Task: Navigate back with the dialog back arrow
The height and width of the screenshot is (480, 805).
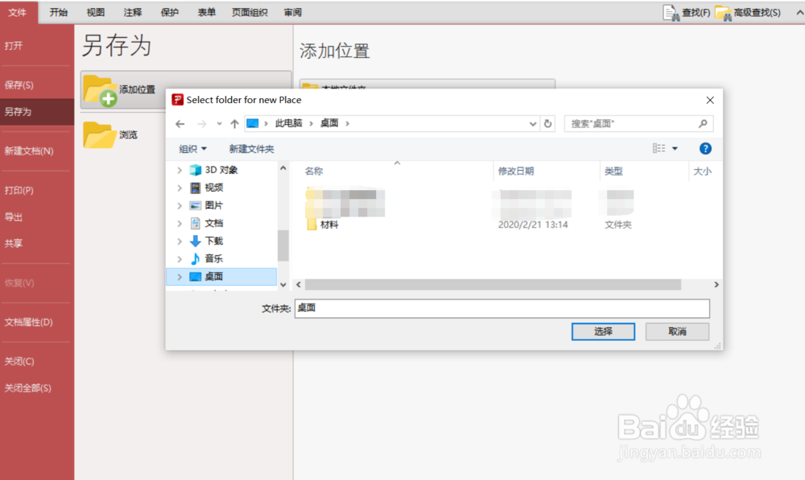Action: [x=180, y=123]
